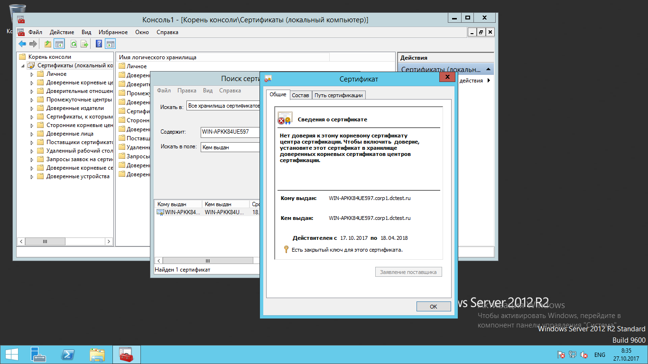
Task: Click OK in the Сертификат dialog
Action: (434, 307)
